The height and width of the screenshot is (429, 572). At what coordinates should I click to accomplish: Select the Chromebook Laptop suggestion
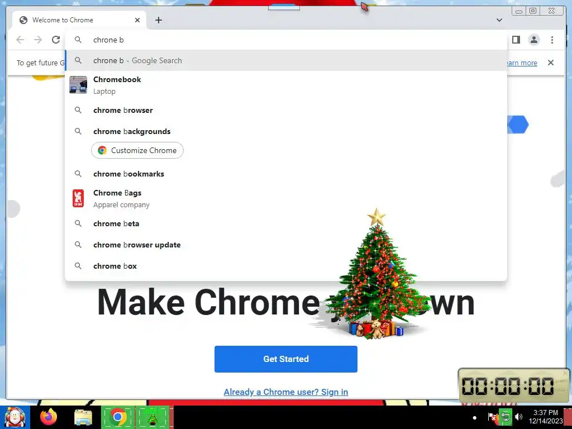click(286, 85)
